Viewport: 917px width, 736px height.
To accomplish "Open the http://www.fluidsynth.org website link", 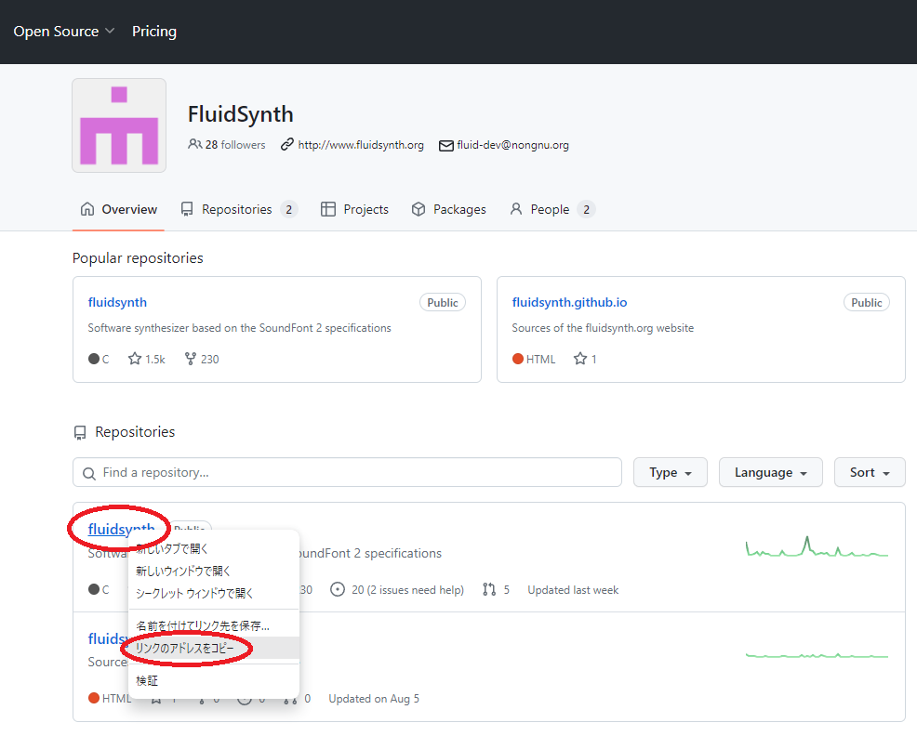I will (361, 144).
